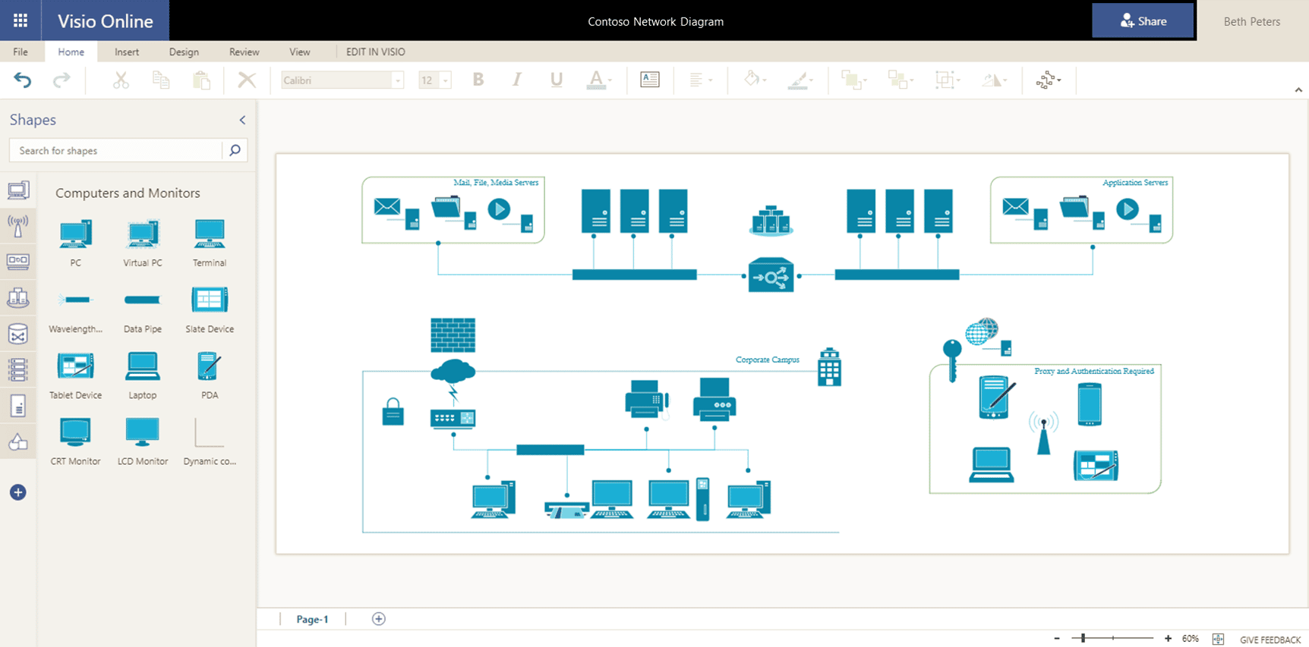Click the zoom slider handle
The image size is (1309, 647).
[1083, 639]
